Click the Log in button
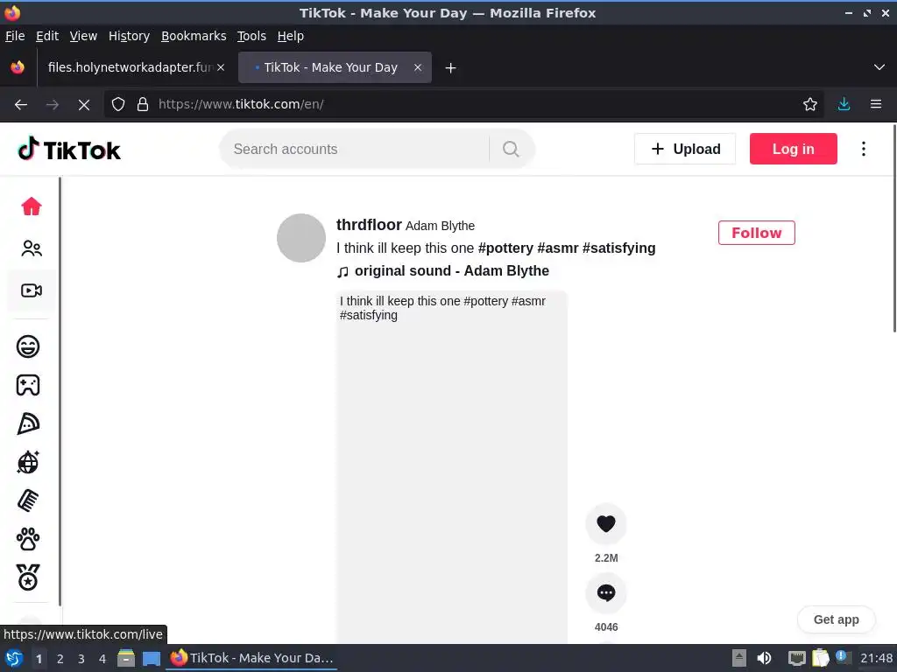 [793, 149]
